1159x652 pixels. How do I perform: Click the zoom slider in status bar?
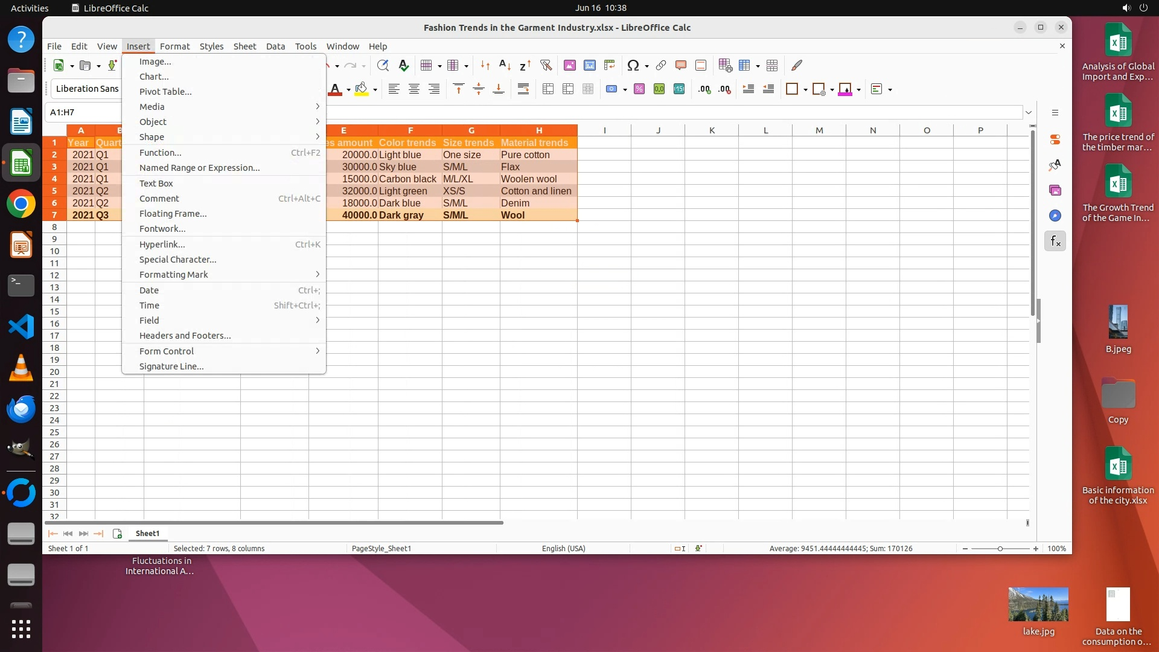(x=1000, y=549)
